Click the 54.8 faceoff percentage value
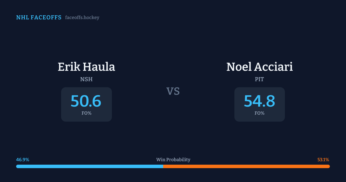Viewport: 346px width, 182px height. pyautogui.click(x=259, y=101)
